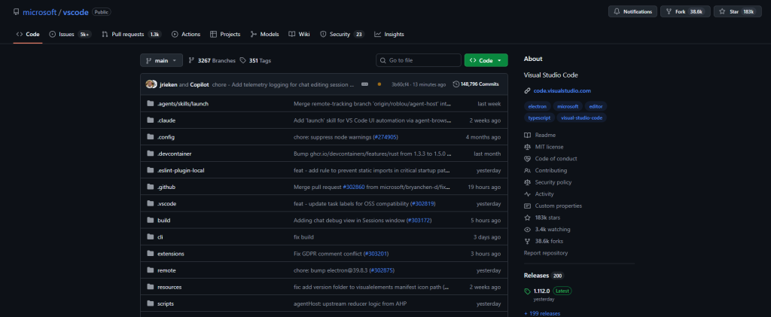Viewport: 771px width, 317px height.
Task: Open jrieken author link
Action: tap(168, 84)
